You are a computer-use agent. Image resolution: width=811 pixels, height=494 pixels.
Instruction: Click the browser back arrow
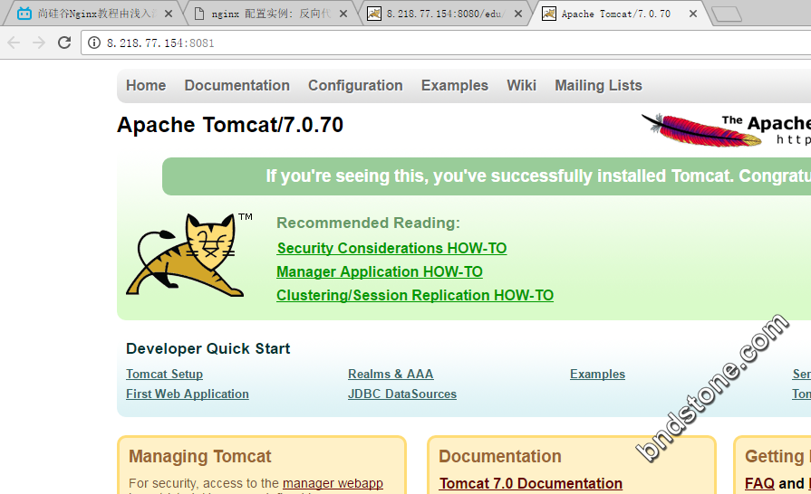(14, 43)
